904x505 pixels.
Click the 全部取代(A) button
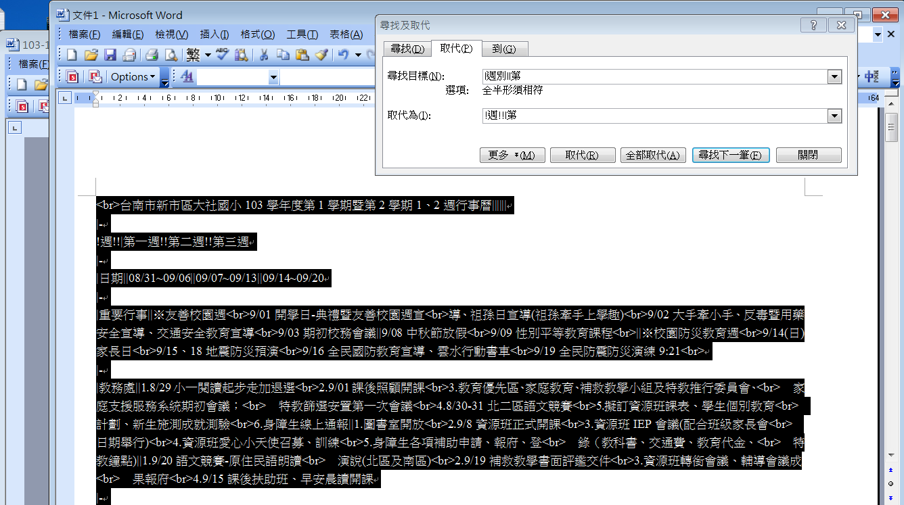(x=653, y=155)
